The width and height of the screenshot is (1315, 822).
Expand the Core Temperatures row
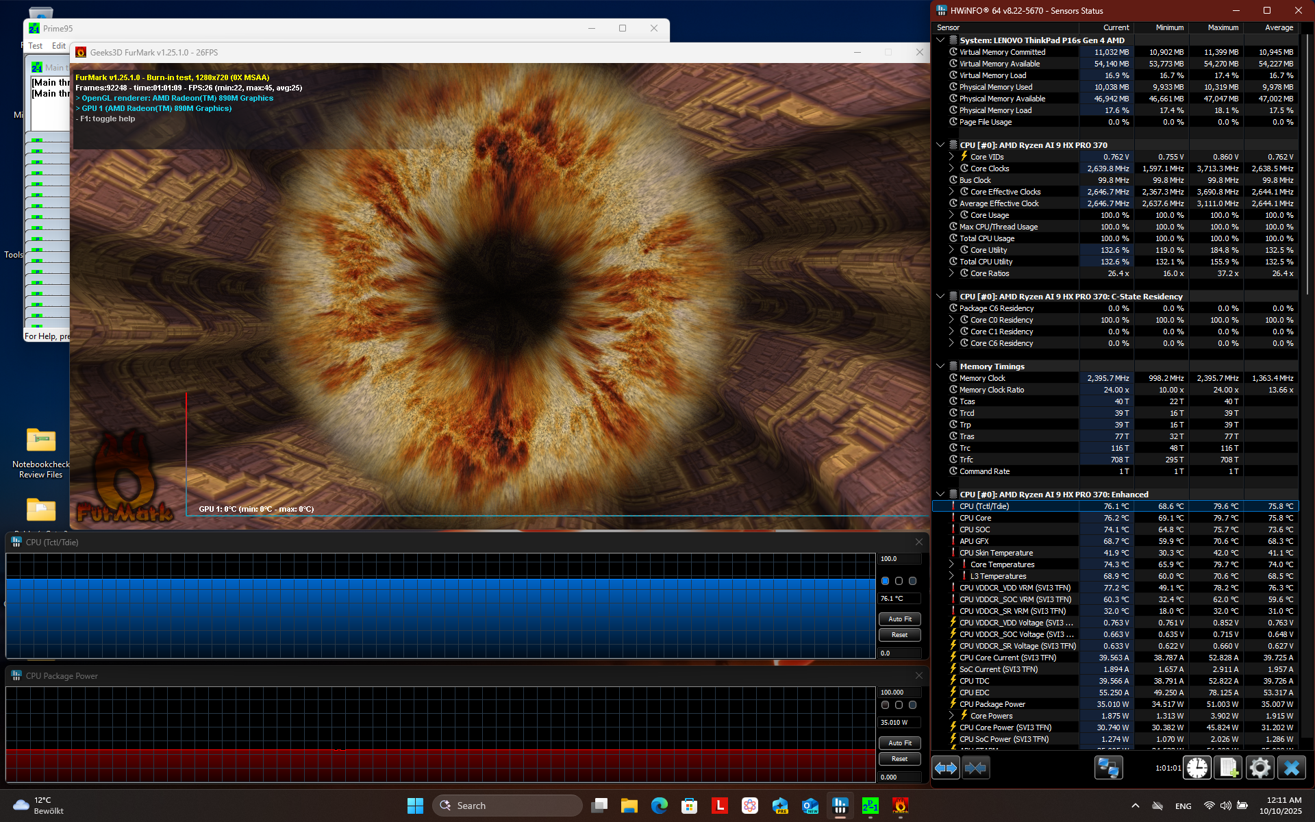(951, 564)
